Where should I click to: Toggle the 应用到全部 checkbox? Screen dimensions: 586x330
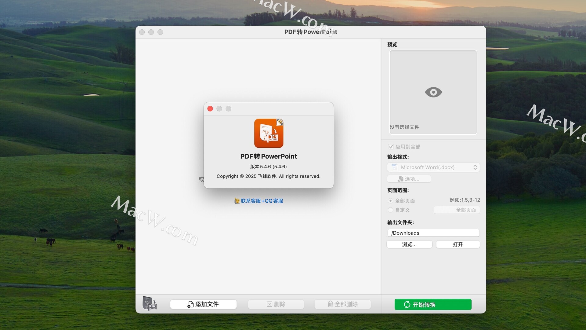coord(391,147)
